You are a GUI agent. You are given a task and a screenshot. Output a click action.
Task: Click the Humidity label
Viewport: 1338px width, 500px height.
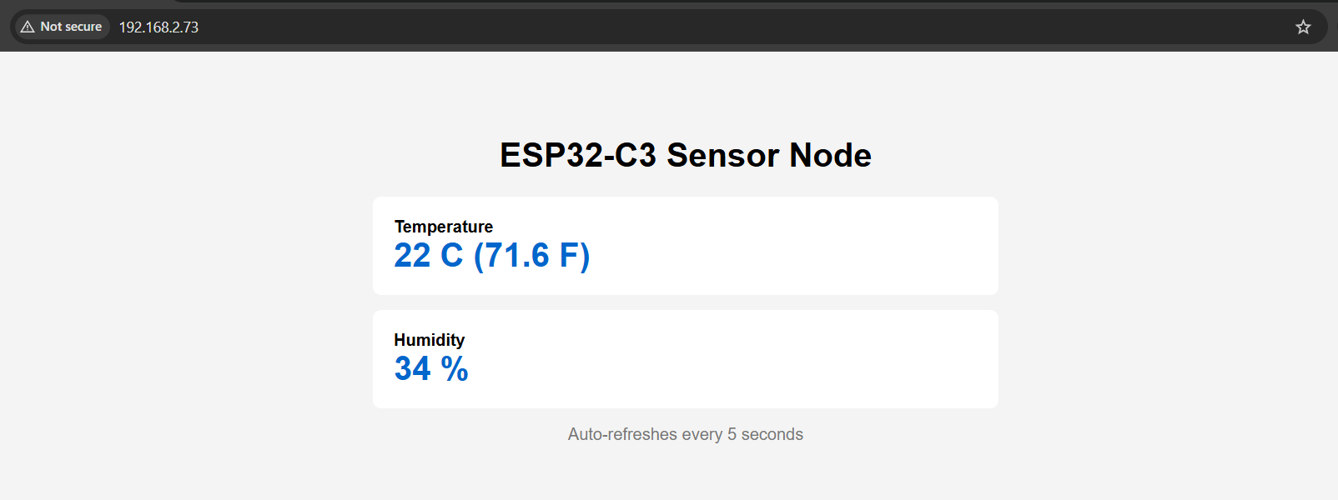(x=429, y=340)
